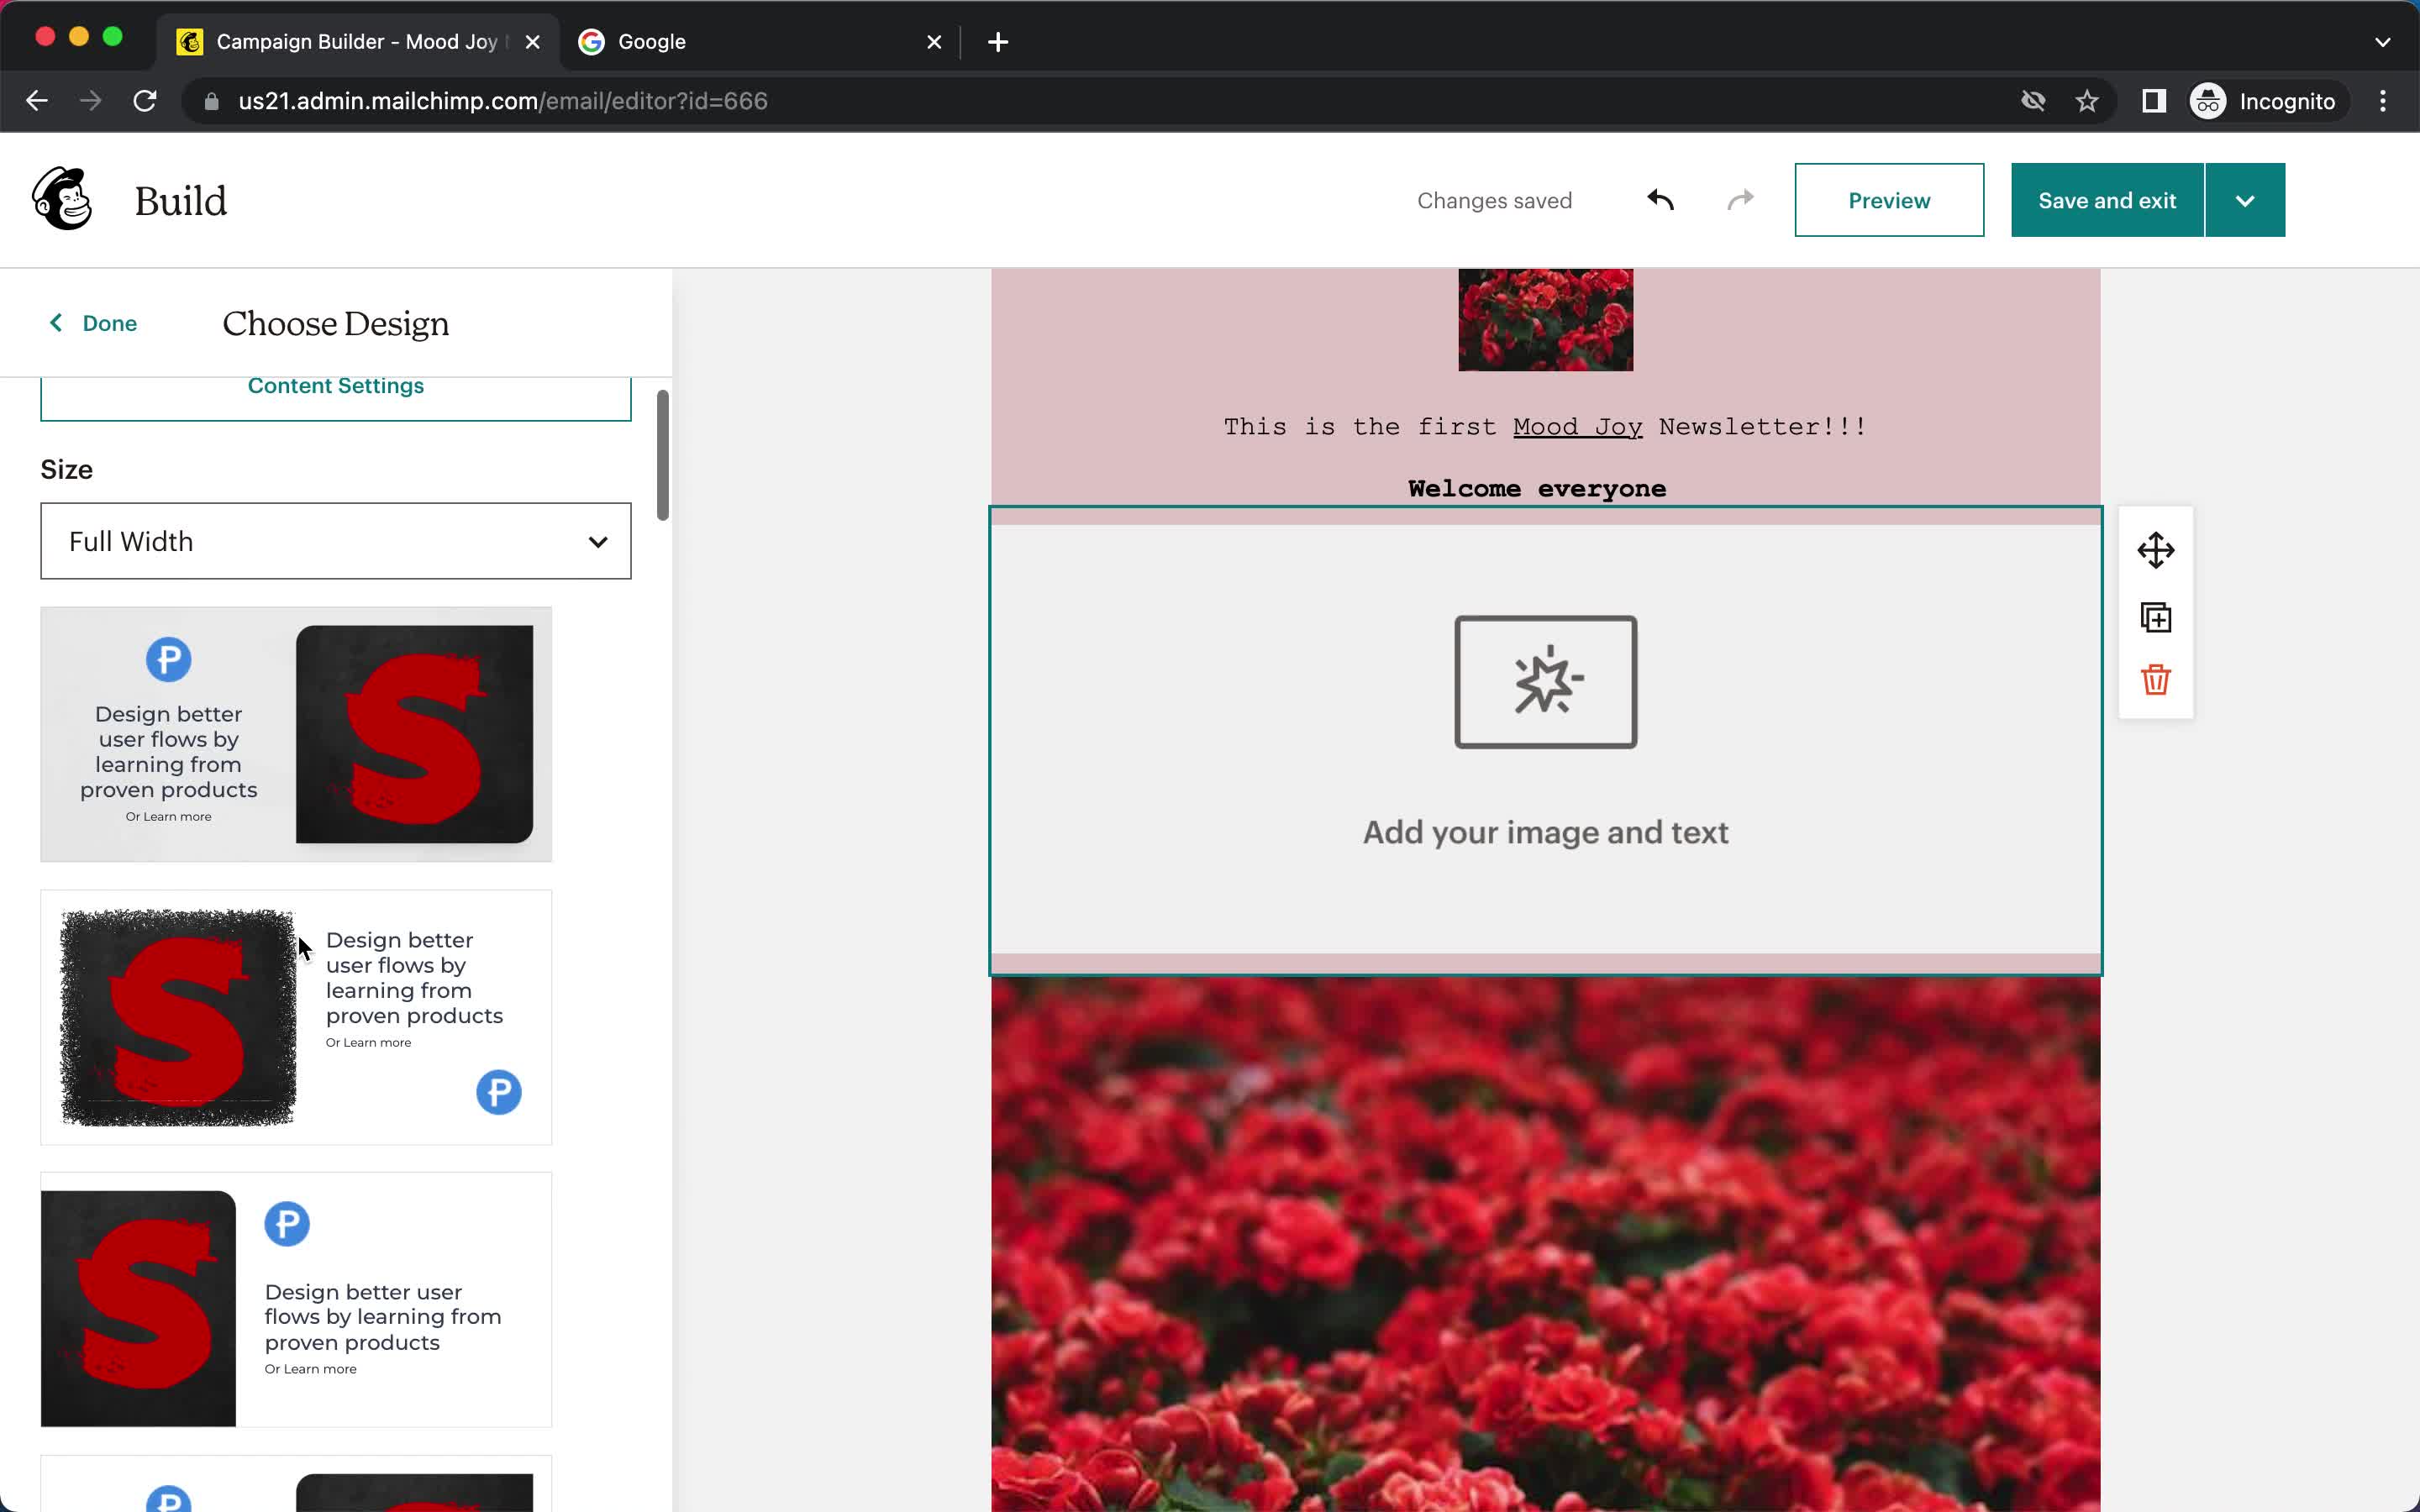
Task: Click the undo arrow icon
Action: [1660, 200]
